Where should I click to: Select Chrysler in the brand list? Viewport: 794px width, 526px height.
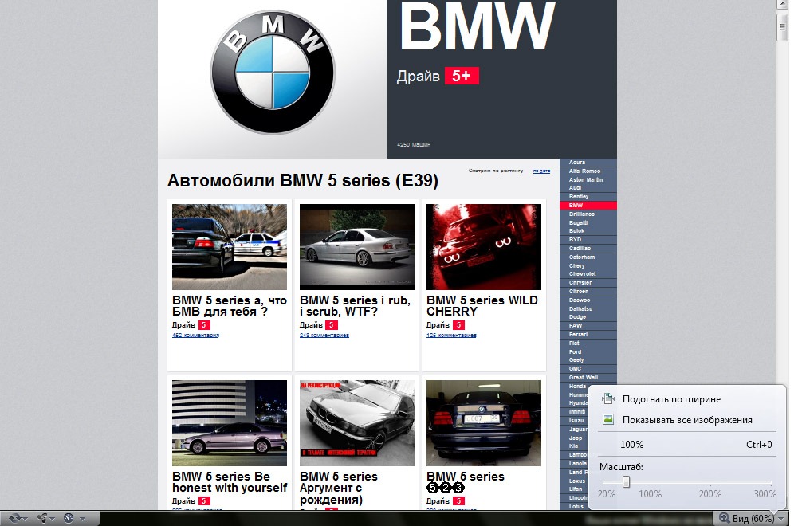580,283
